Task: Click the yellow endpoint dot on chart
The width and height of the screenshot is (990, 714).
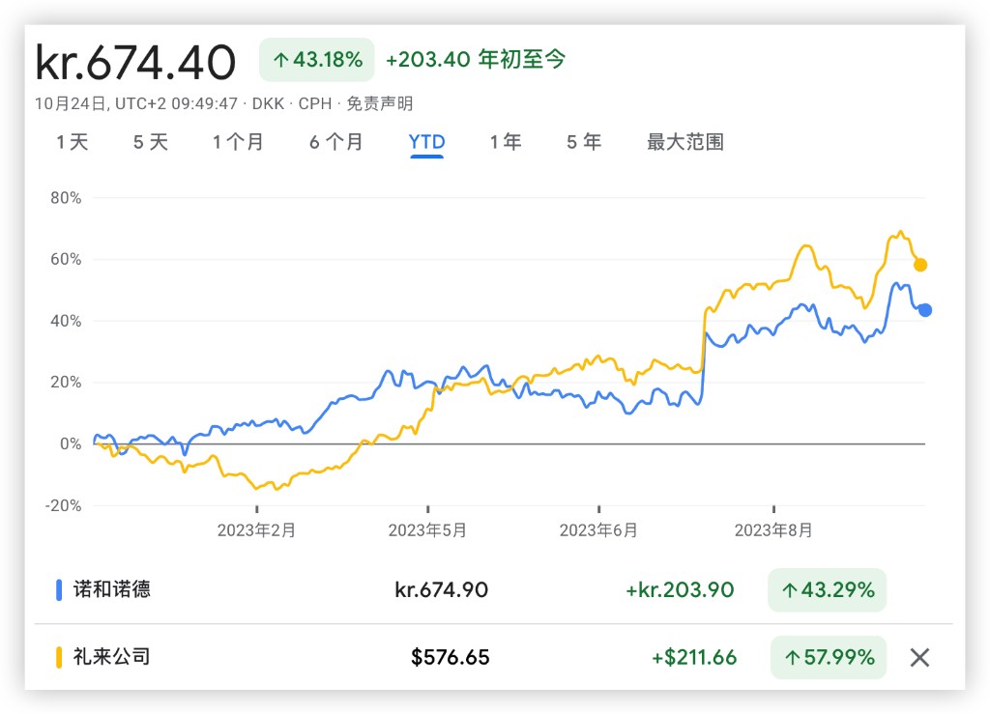Action: [x=920, y=265]
